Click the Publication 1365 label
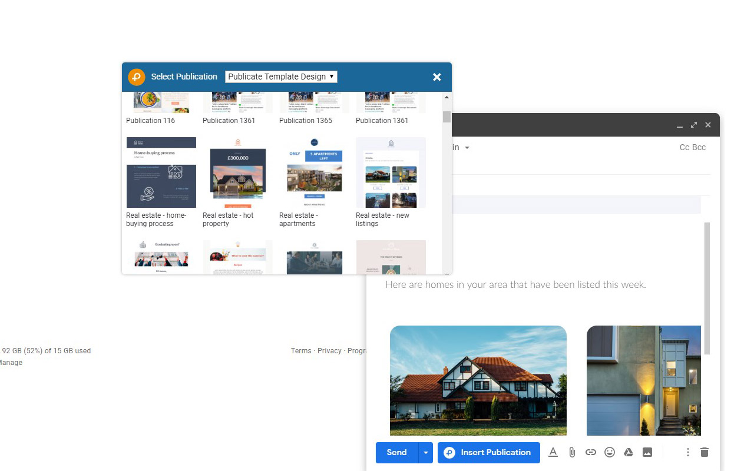The height and width of the screenshot is (471, 754). (x=306, y=121)
